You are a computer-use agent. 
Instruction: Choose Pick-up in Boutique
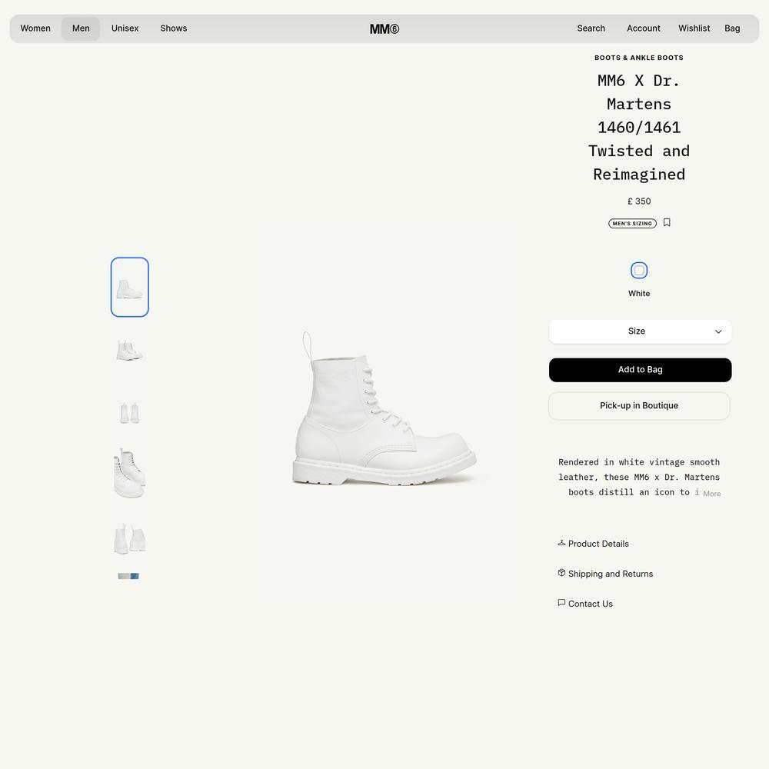[x=639, y=405]
